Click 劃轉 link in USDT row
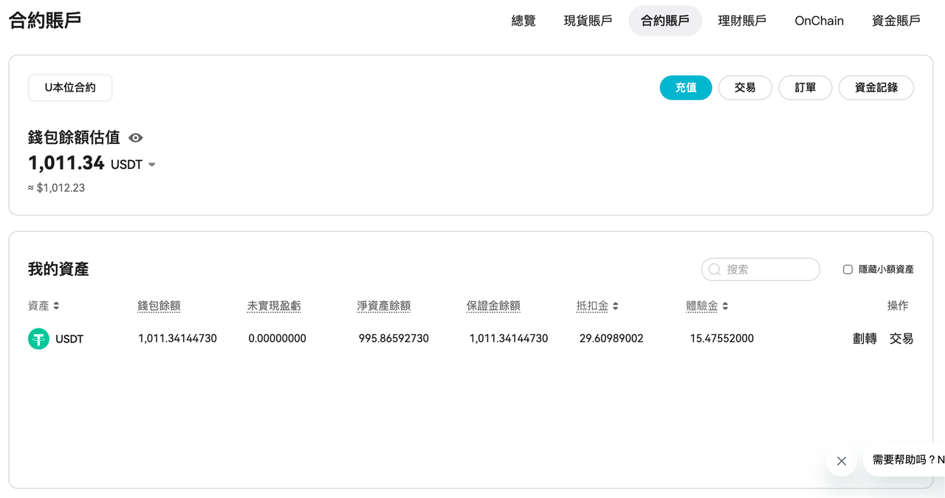 pos(865,339)
